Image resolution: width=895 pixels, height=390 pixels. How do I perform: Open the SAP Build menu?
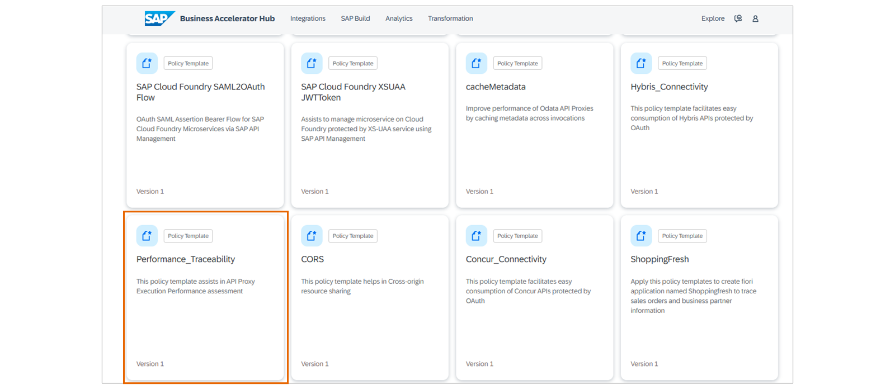(x=355, y=18)
